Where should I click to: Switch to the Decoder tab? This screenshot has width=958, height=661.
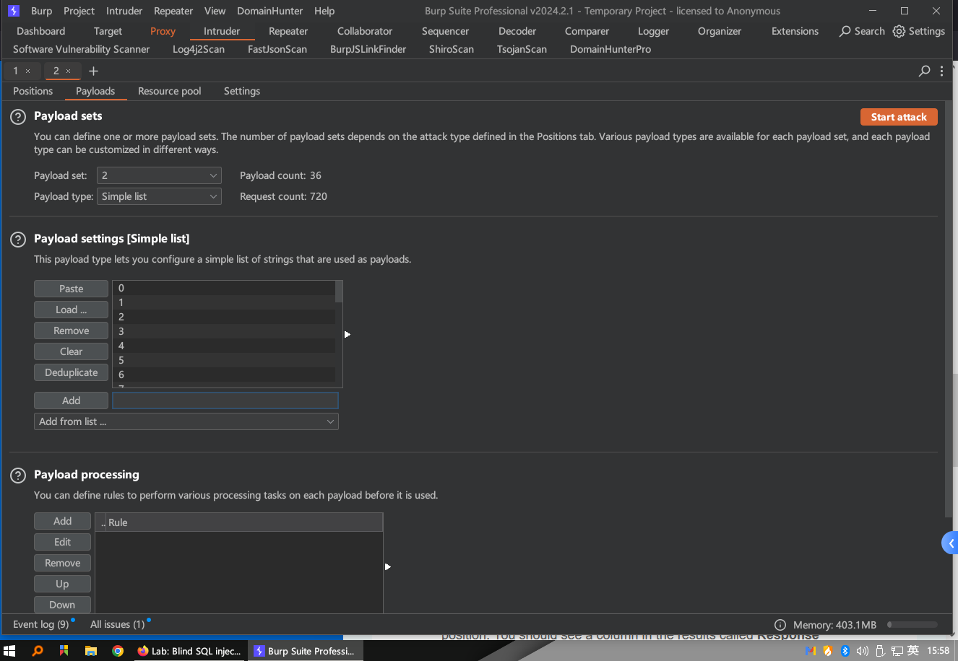(x=517, y=31)
